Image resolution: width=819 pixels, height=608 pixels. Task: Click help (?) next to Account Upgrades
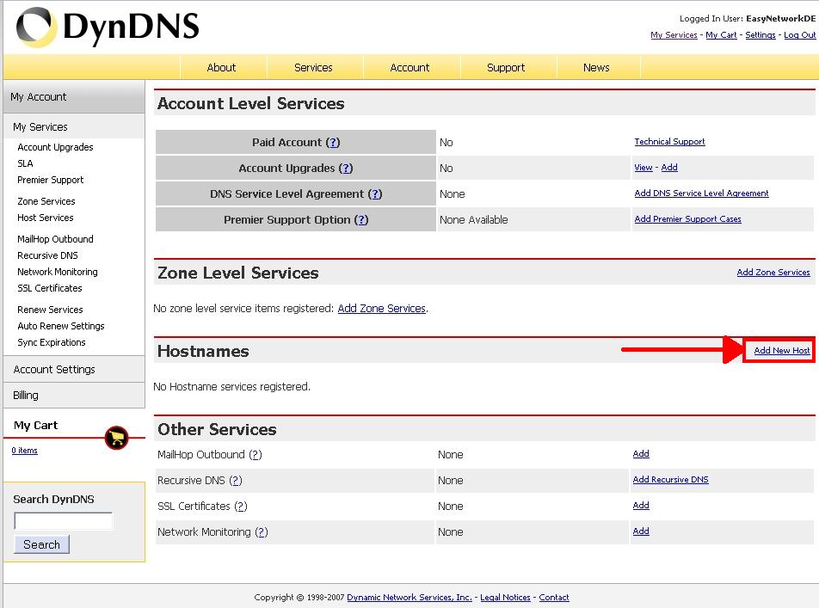click(x=346, y=169)
